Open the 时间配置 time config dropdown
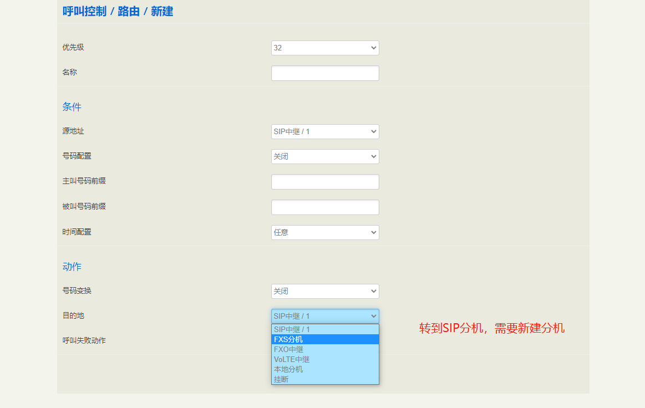The width and height of the screenshot is (645, 408). pos(325,232)
